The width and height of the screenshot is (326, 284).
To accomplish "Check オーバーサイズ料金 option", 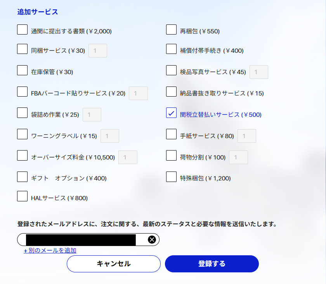I will (x=22, y=155).
